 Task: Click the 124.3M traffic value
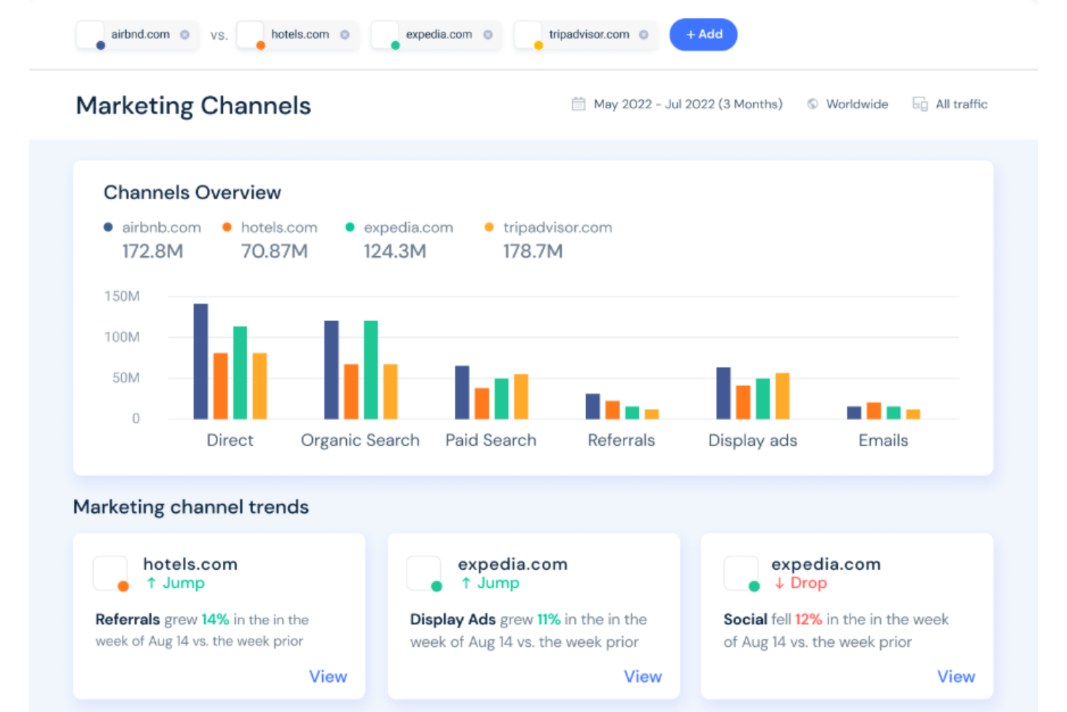pyautogui.click(x=394, y=251)
